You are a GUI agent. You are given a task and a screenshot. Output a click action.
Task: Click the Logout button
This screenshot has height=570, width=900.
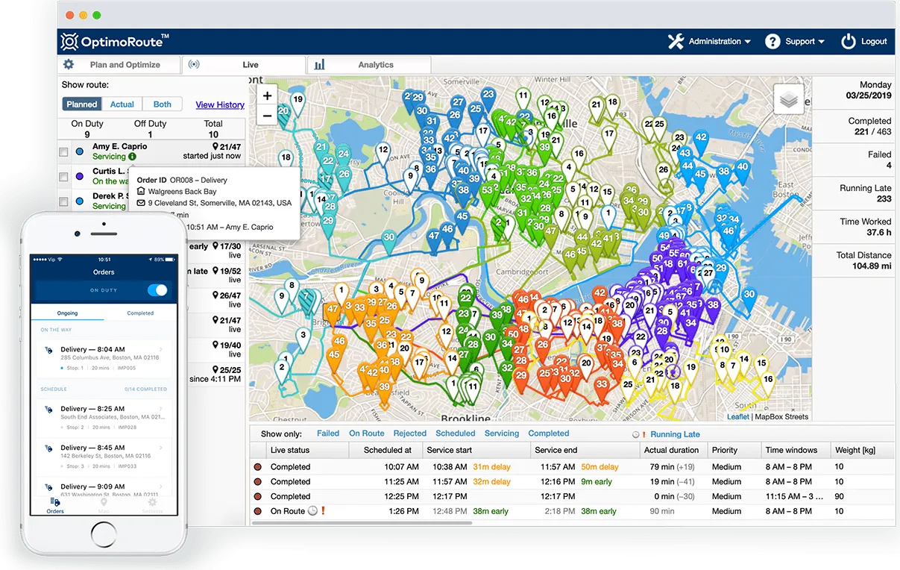pos(864,42)
